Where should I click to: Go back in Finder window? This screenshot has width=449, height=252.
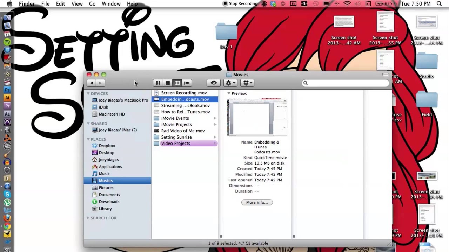pyautogui.click(x=92, y=83)
